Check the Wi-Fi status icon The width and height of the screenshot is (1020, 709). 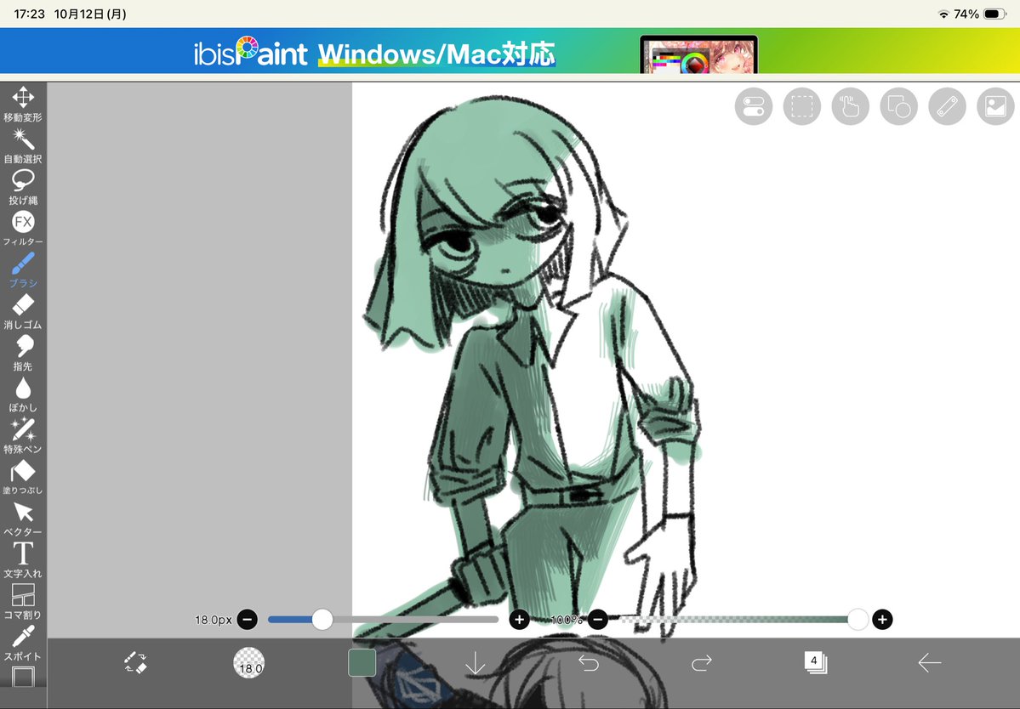pos(943,14)
